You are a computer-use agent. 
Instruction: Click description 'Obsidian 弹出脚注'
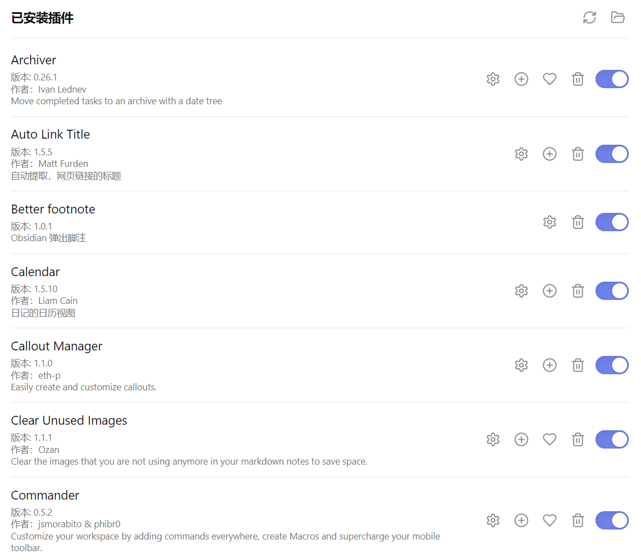click(49, 238)
